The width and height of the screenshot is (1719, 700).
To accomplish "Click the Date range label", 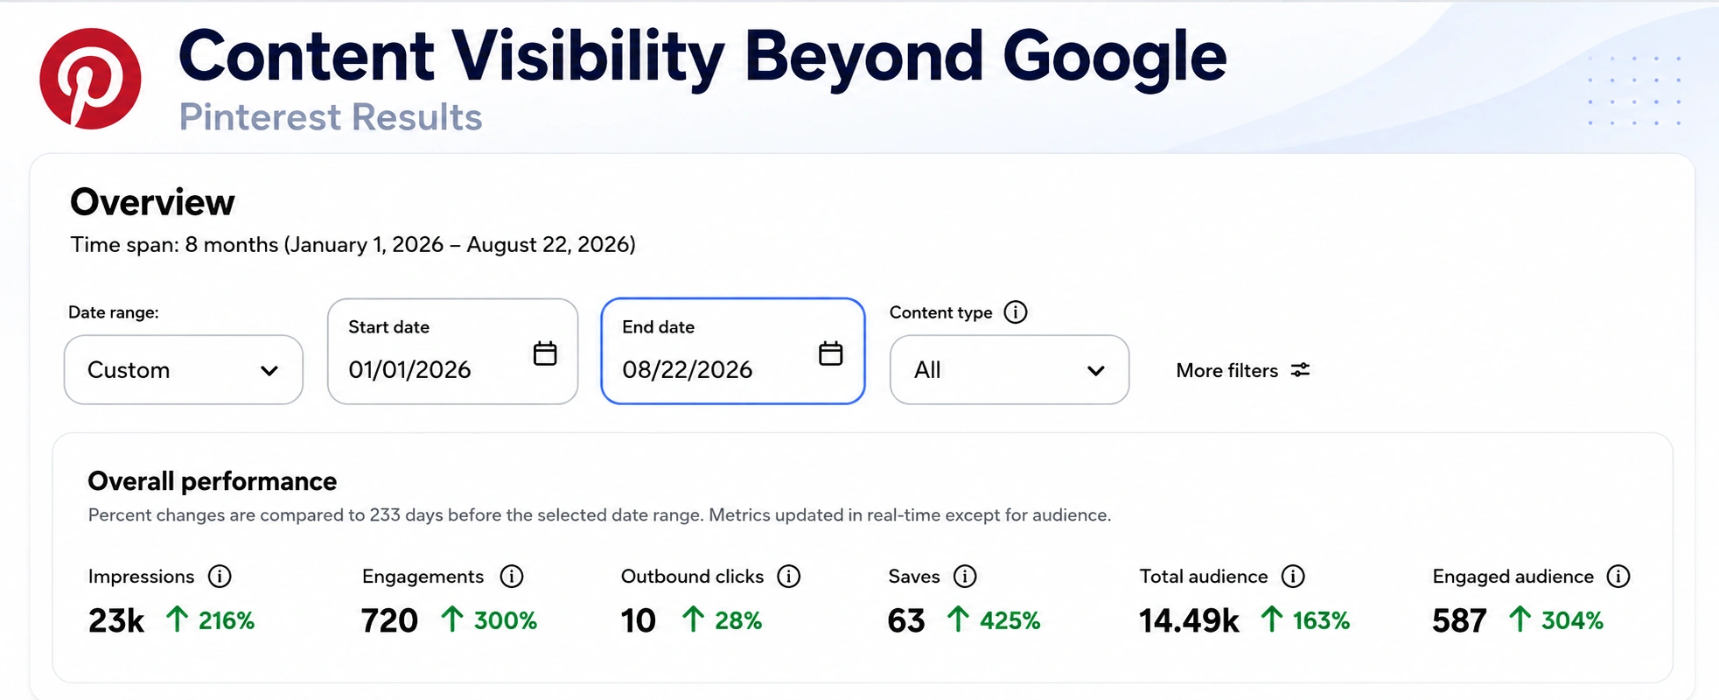I will click(114, 312).
